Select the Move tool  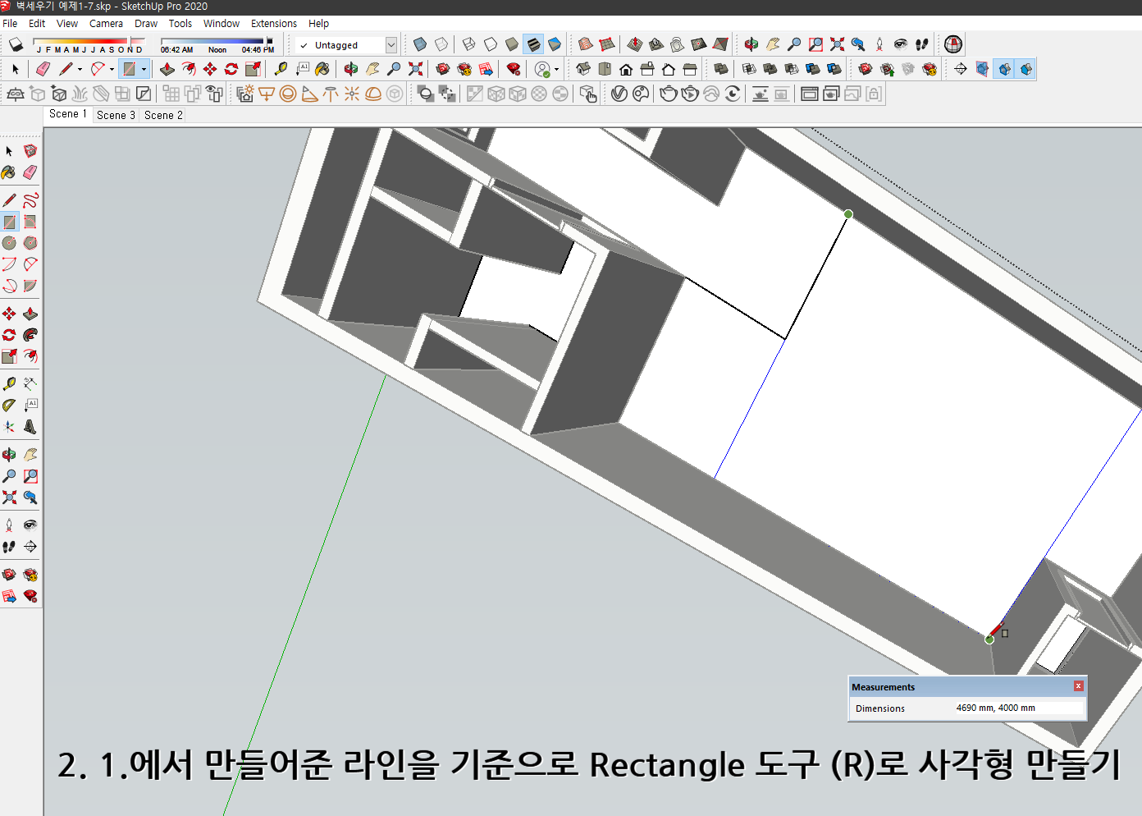tap(208, 69)
